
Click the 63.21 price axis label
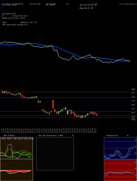(x=133, y=109)
